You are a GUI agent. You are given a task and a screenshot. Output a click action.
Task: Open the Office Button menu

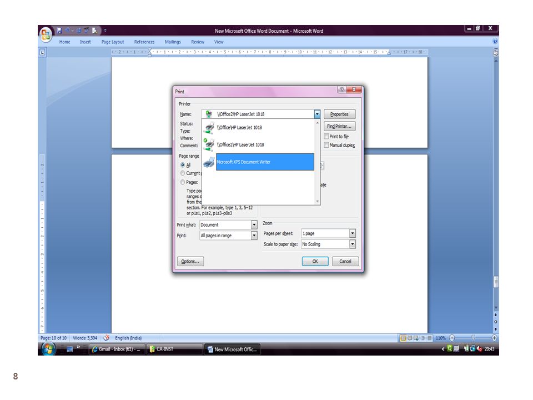(x=46, y=34)
